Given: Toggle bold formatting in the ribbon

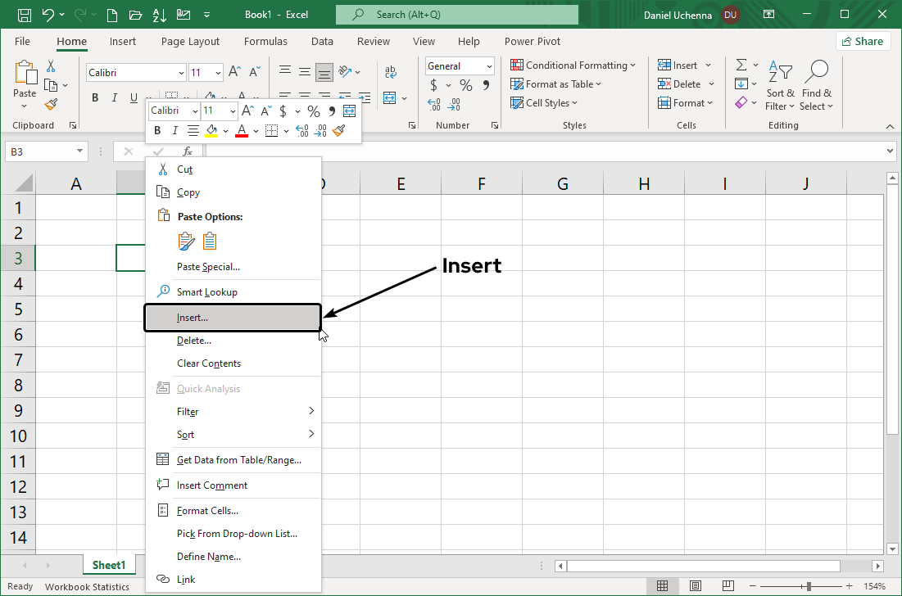Looking at the screenshot, I should [x=94, y=97].
